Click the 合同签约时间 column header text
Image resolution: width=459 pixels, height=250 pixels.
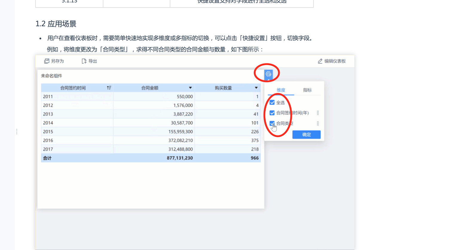pyautogui.click(x=73, y=88)
